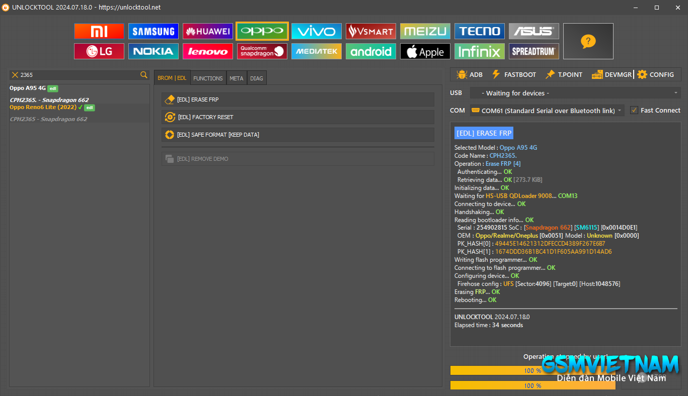Select the Huawei brand logo
Viewport: 688px width, 396px height.
[208, 31]
